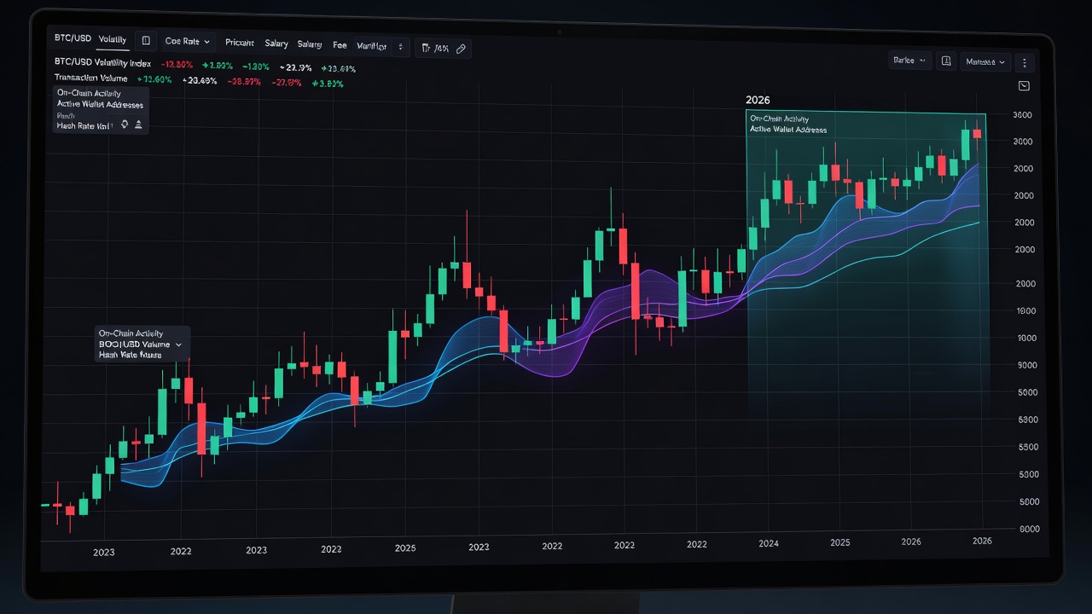This screenshot has width=1092, height=614.
Task: Click On-Chain Activity label in the highlighted 2026 region
Action: 780,119
